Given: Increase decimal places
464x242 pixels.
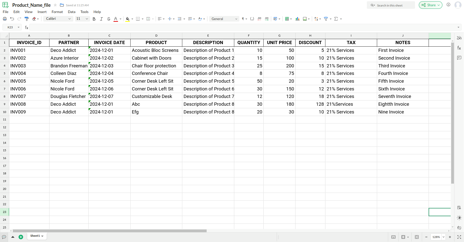Looking at the screenshot, I should [x=267, y=19].
